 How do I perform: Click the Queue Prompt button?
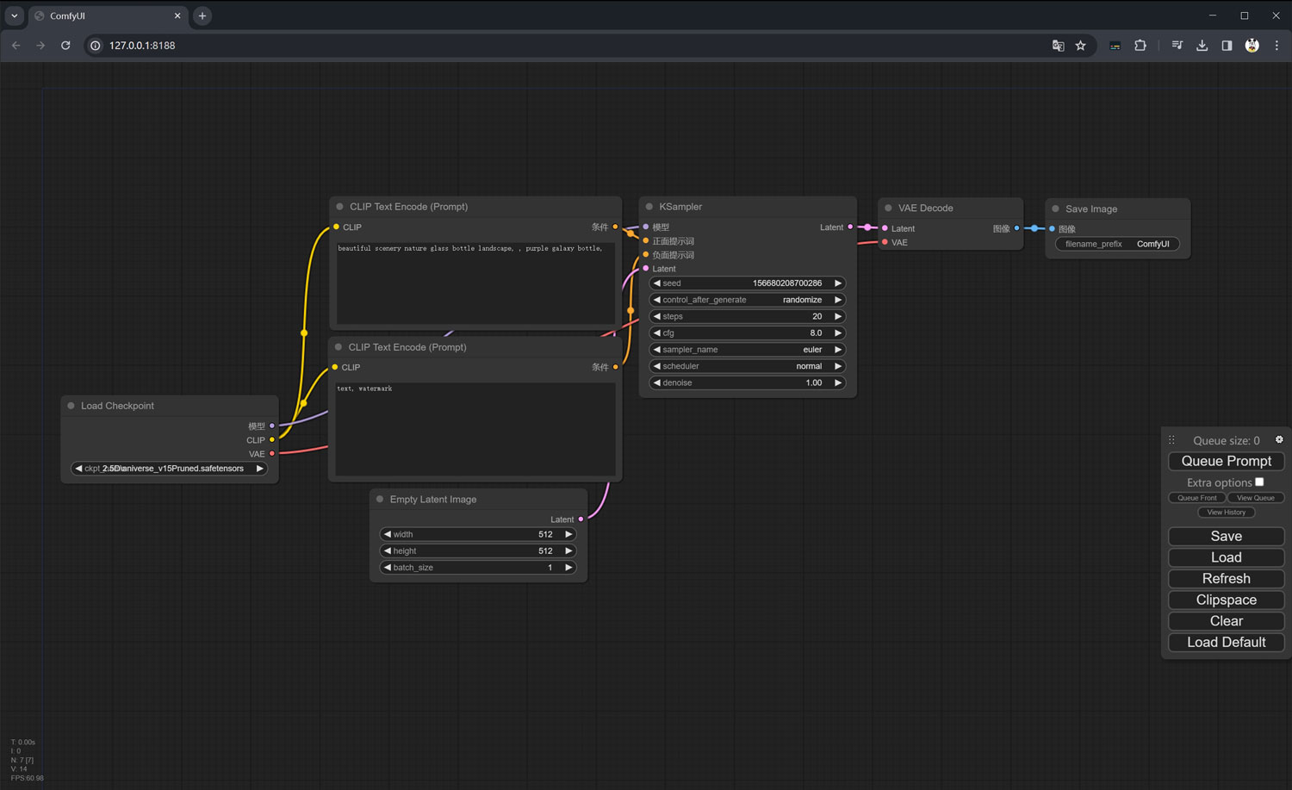pos(1227,461)
